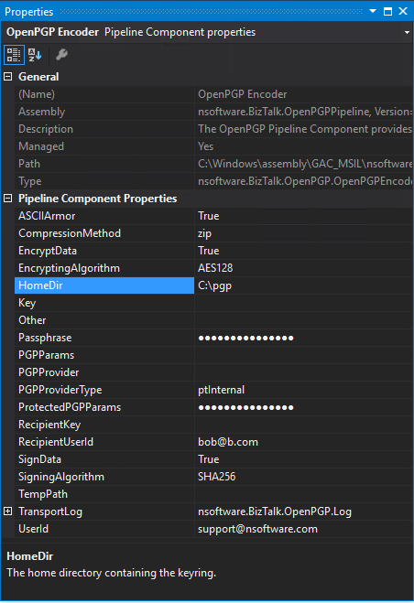414x603 pixels.
Task: Click the RecipientUserId value field
Action: coord(304,442)
